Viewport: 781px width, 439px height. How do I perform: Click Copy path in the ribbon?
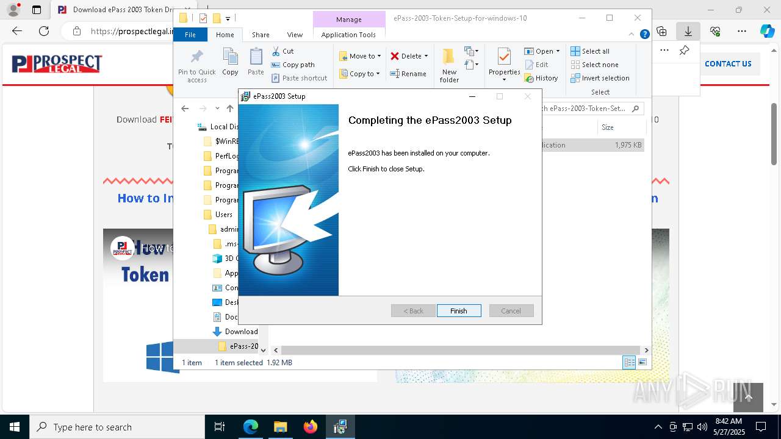pyautogui.click(x=293, y=65)
